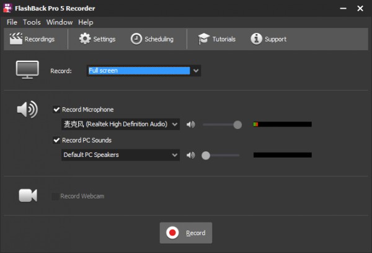Viewport: 372px width, 253px height.
Task: Click the Recordings toolbar label
Action: pyautogui.click(x=40, y=39)
